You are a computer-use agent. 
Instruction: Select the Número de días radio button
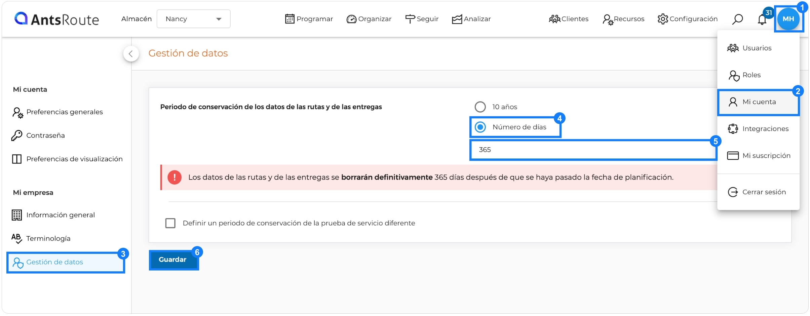pos(480,127)
